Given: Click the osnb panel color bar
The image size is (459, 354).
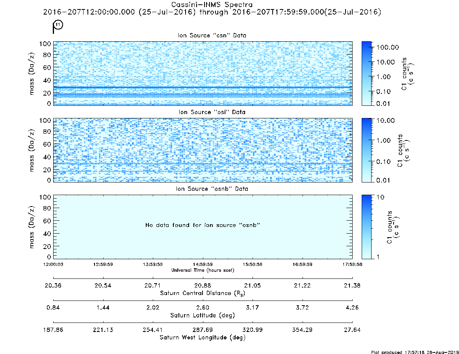Looking at the screenshot, I should click(x=366, y=227).
